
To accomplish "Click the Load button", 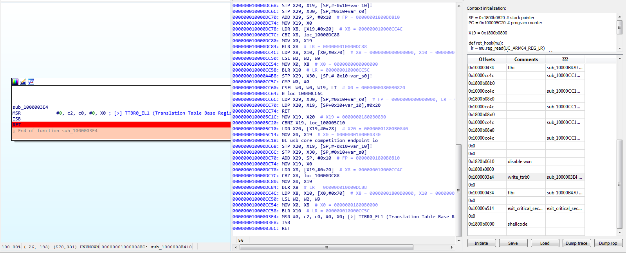I will (x=545, y=243).
